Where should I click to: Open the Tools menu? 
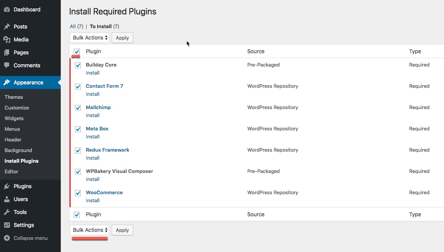pyautogui.click(x=20, y=212)
